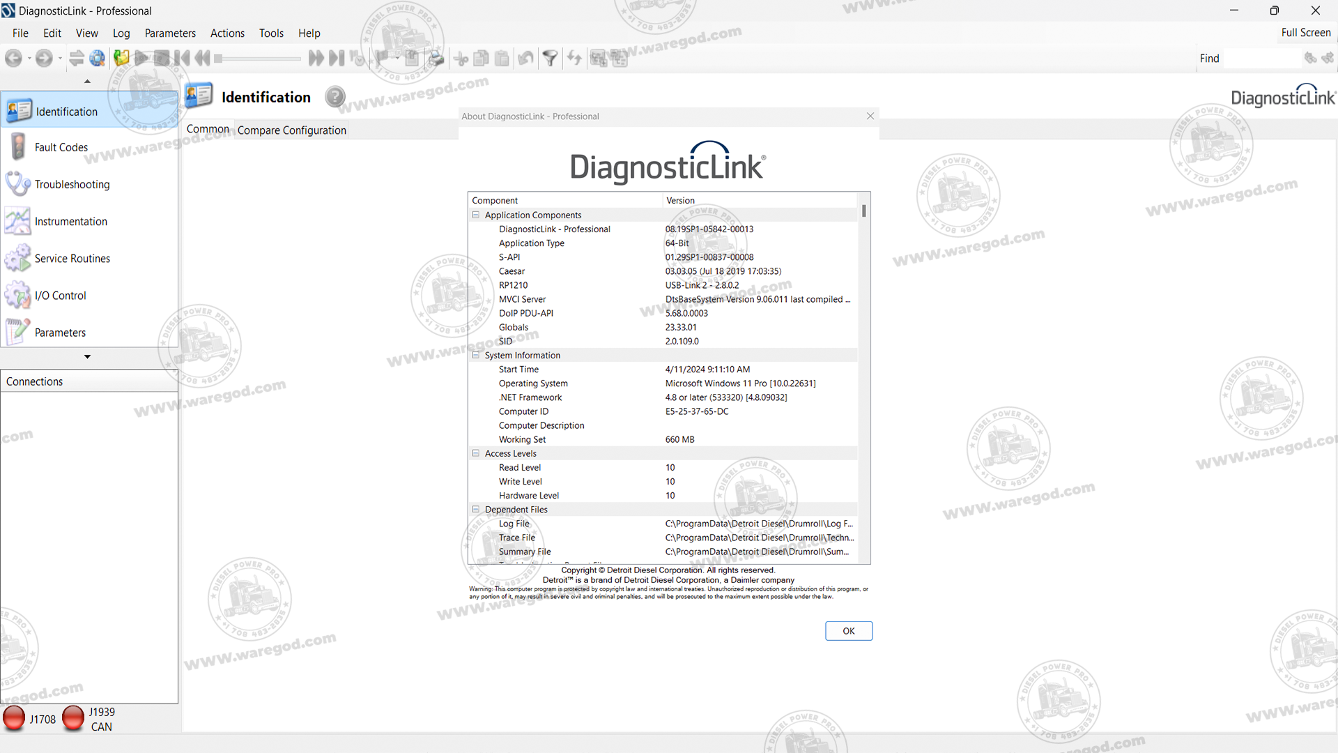
Task: Open the dropdown arrow beside the Forward button
Action: [60, 59]
